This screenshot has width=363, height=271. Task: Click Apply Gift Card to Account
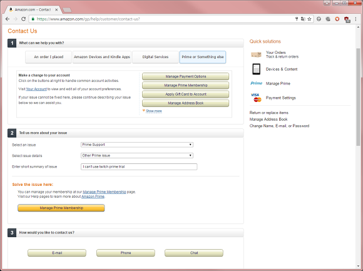click(x=185, y=94)
